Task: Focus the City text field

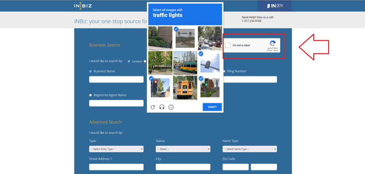Action: pyautogui.click(x=183, y=167)
